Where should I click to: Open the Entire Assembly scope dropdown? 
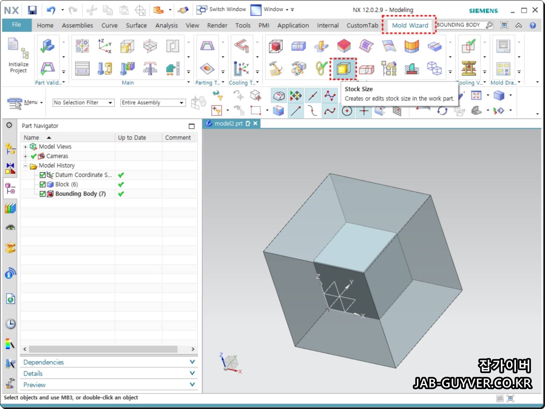(x=153, y=103)
